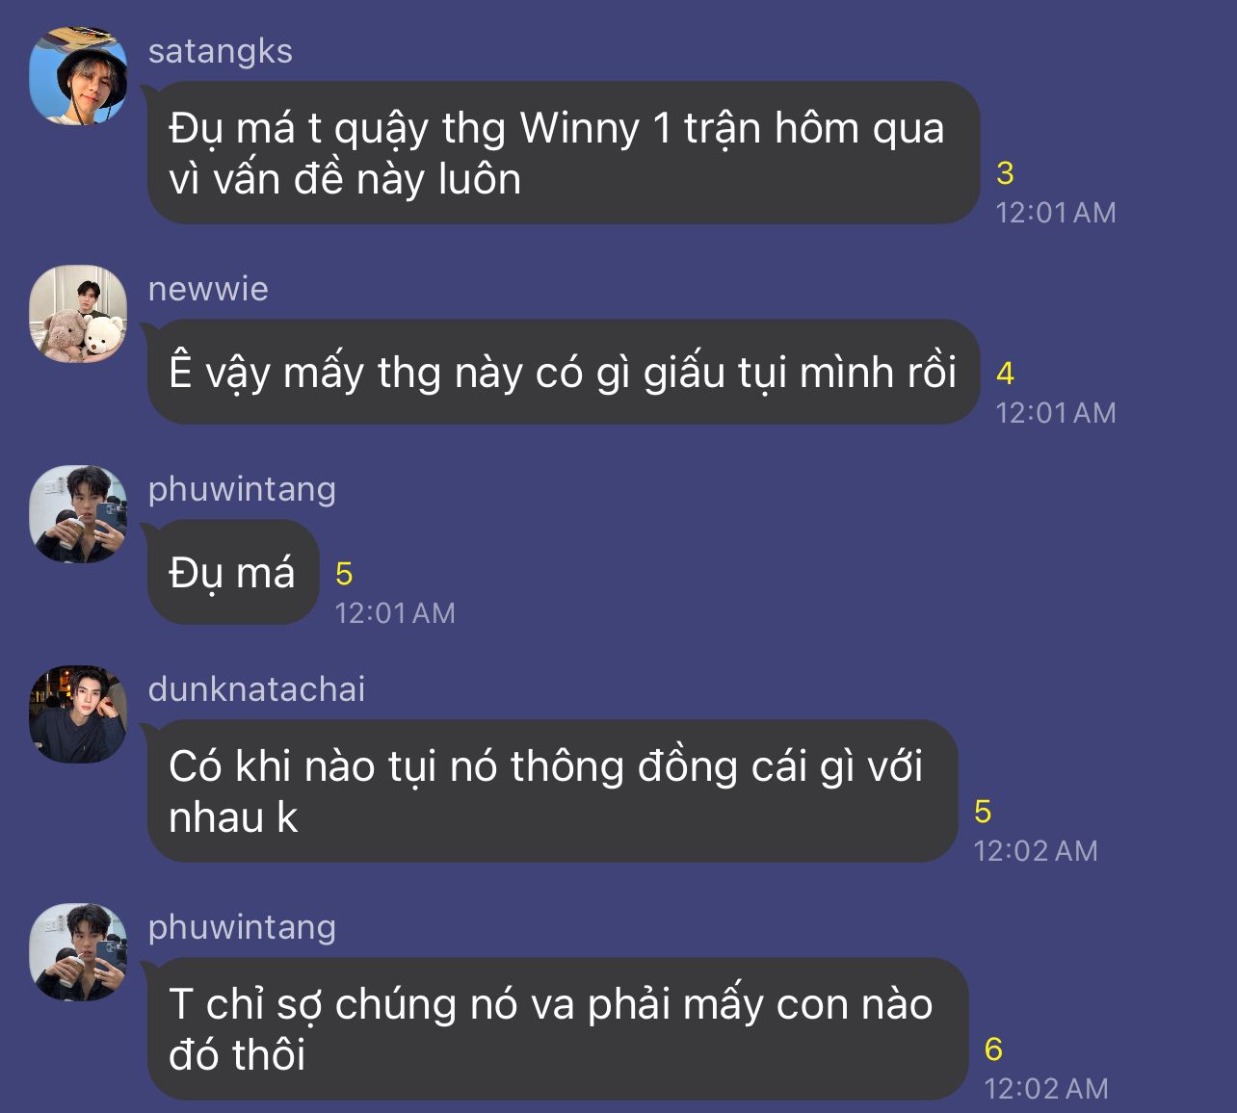Screen dimensions: 1237x1113
Task: Select the newwie username label
Action: [208, 289]
